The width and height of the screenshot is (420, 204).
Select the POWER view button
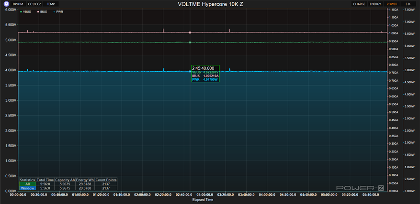(x=392, y=4)
